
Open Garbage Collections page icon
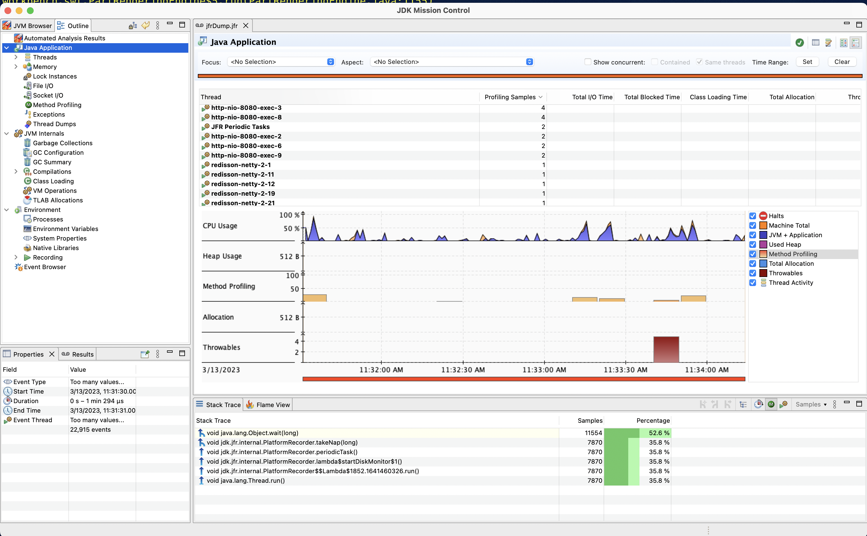pos(27,143)
